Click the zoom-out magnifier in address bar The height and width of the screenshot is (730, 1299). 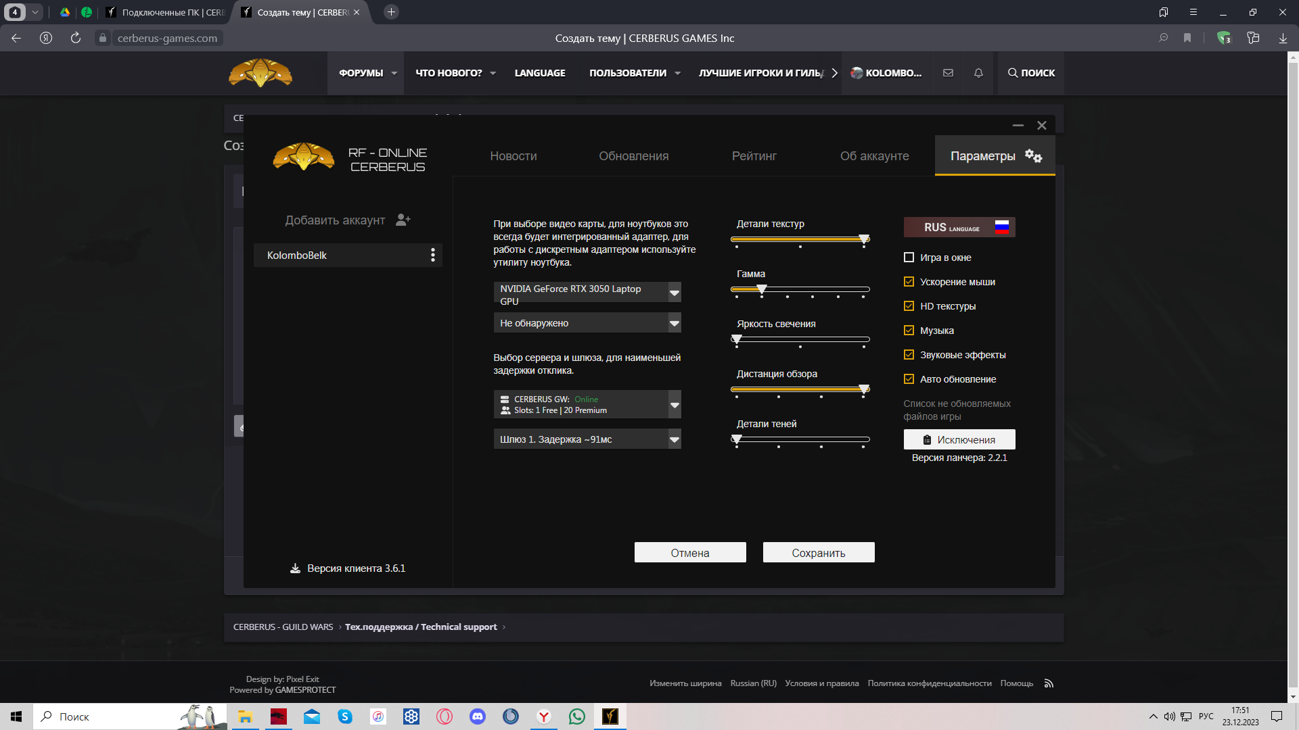1164,38
